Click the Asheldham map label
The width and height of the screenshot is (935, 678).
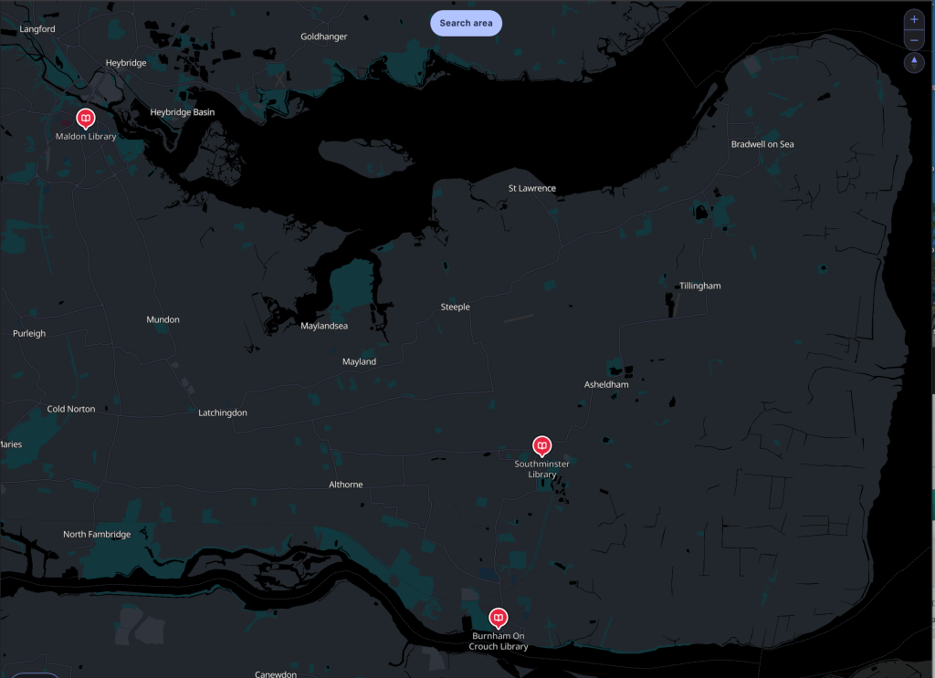606,385
